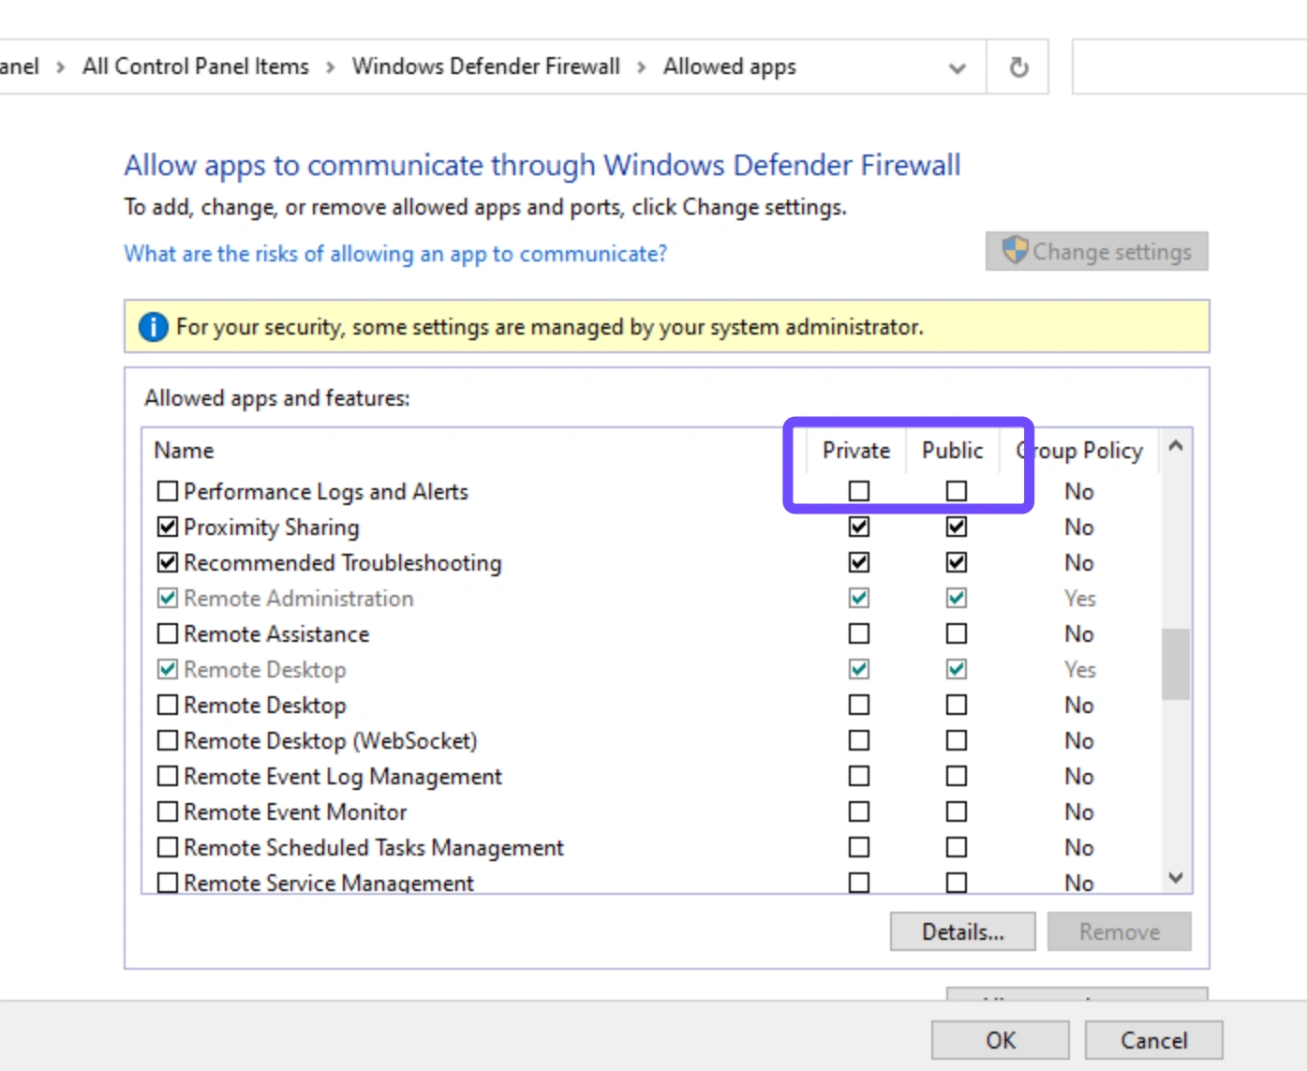Select the "Remote Event Log Management" row name
This screenshot has height=1071, width=1307.
[x=343, y=777]
